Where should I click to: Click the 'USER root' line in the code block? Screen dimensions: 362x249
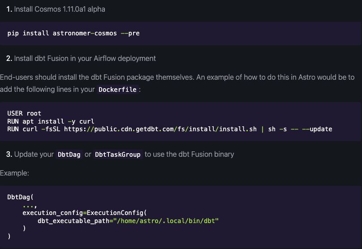click(x=24, y=113)
